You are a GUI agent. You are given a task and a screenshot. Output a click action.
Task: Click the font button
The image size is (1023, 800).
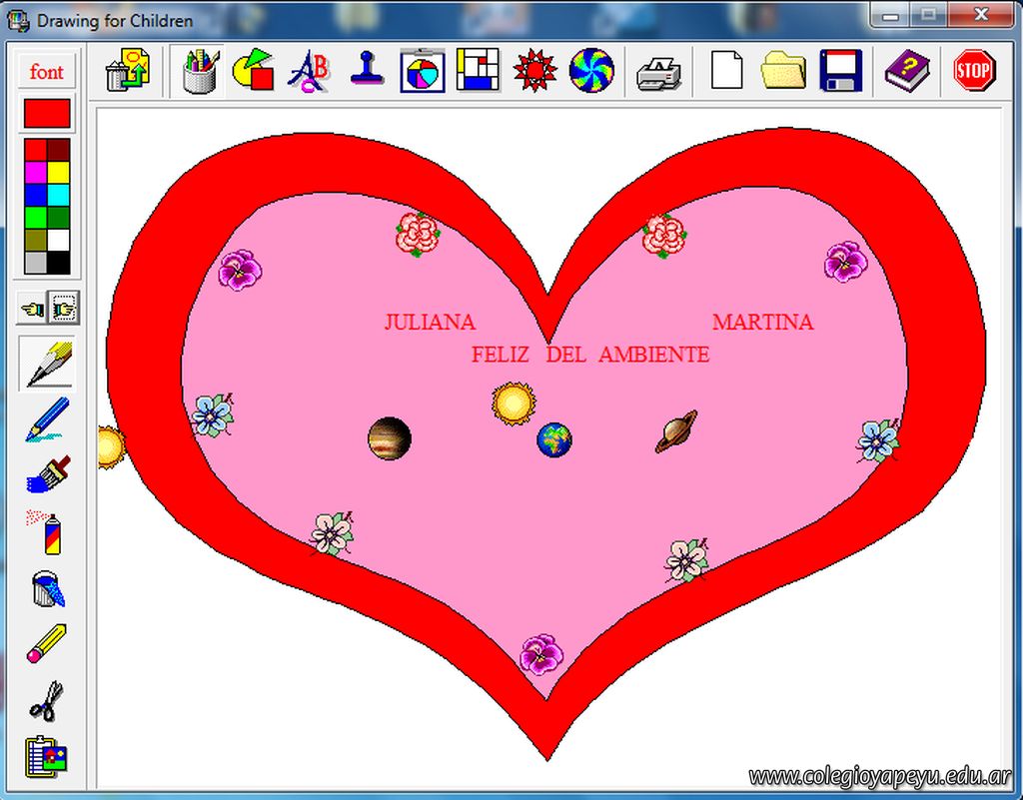tap(46, 72)
